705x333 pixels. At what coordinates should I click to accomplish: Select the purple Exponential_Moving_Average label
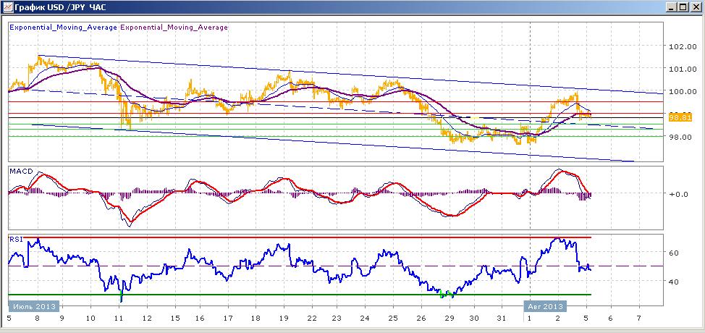[x=174, y=27]
